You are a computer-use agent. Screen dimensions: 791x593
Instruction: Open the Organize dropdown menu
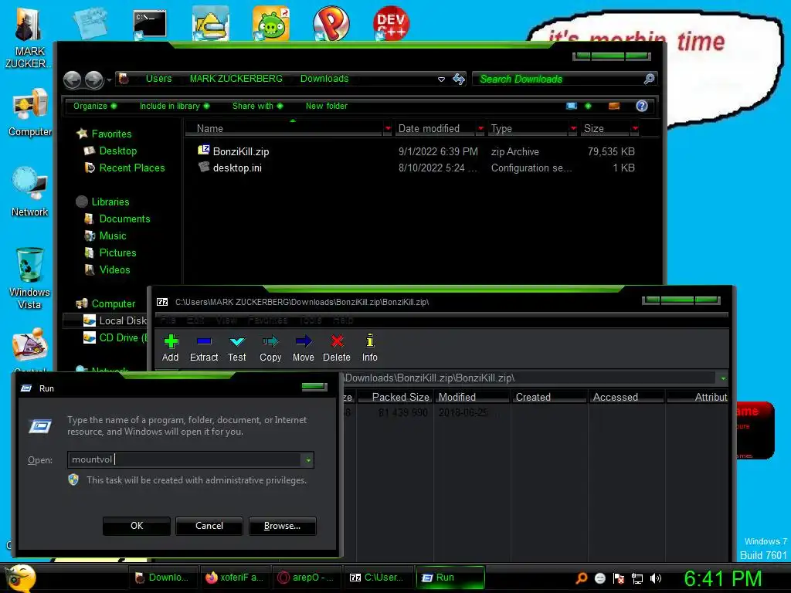pyautogui.click(x=95, y=106)
